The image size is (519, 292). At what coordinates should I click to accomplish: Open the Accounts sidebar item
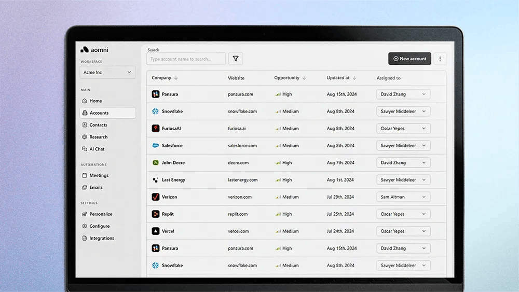[107, 113]
